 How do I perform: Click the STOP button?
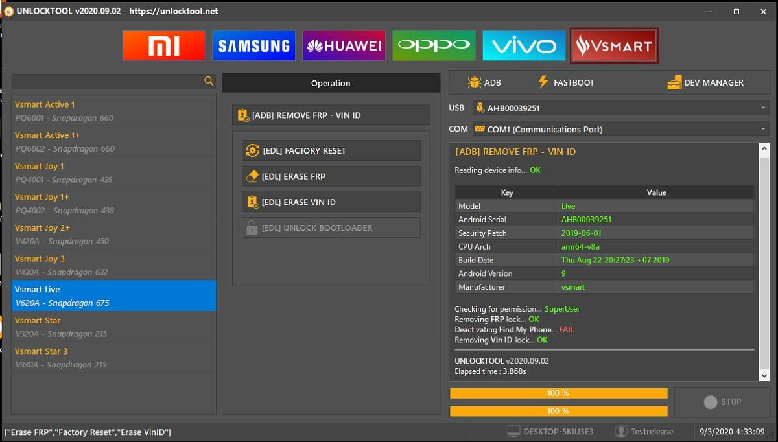coord(722,402)
